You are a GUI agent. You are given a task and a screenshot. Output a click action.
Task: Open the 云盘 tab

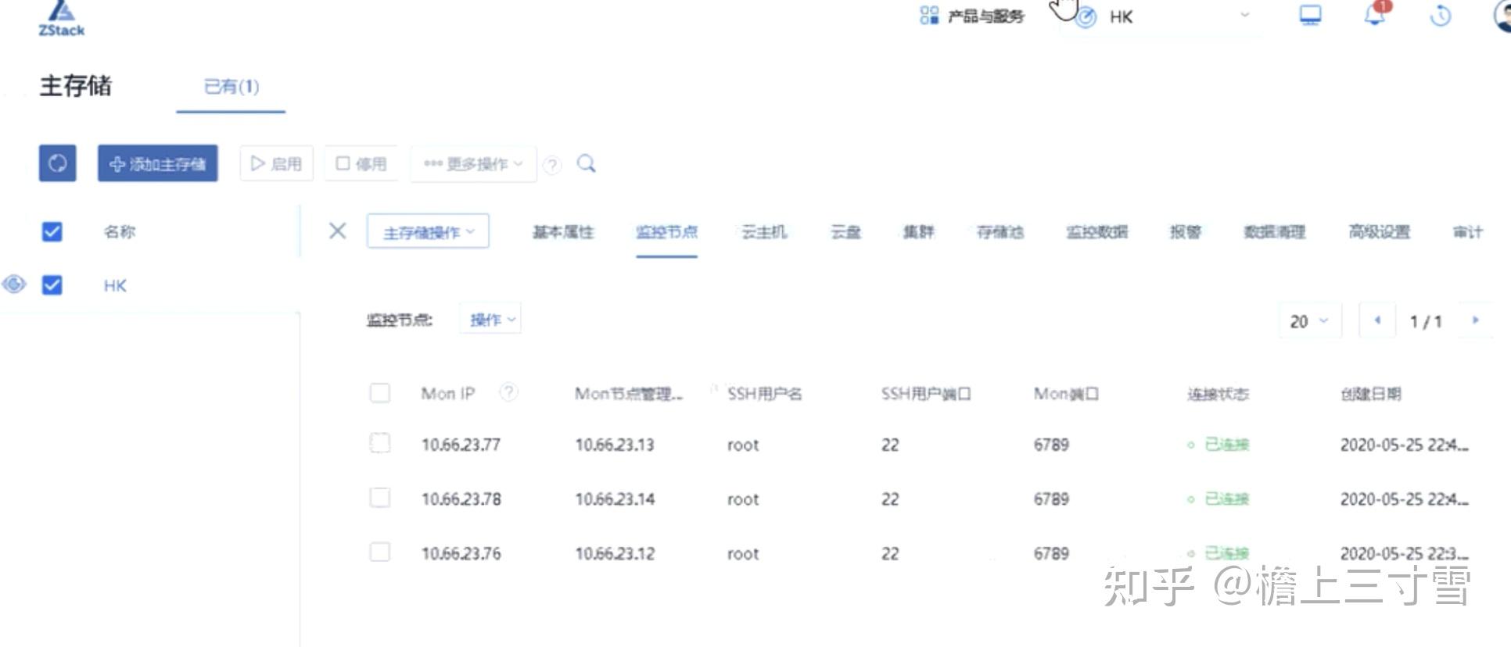pyautogui.click(x=845, y=232)
